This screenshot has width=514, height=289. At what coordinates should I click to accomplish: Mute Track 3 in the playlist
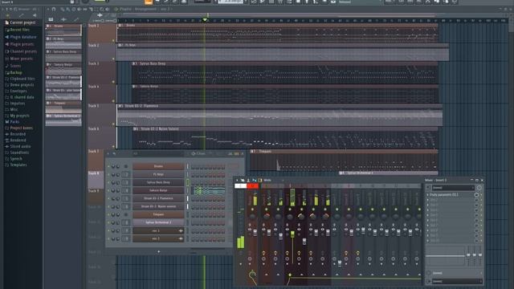click(113, 82)
